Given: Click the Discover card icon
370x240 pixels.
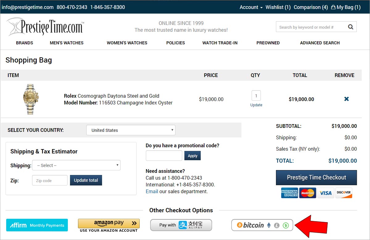Looking at the screenshot, I should click(343, 193).
